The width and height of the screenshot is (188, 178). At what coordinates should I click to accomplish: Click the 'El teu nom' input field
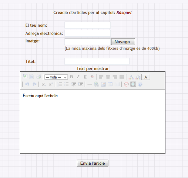[x=87, y=25]
